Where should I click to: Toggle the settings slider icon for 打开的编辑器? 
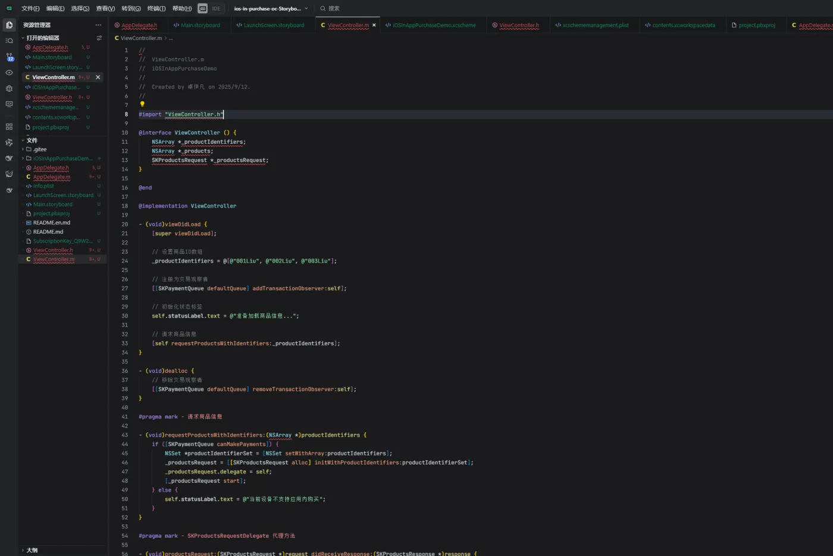[x=99, y=38]
